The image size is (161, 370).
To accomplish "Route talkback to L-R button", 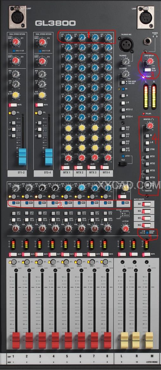I will point(123,103).
